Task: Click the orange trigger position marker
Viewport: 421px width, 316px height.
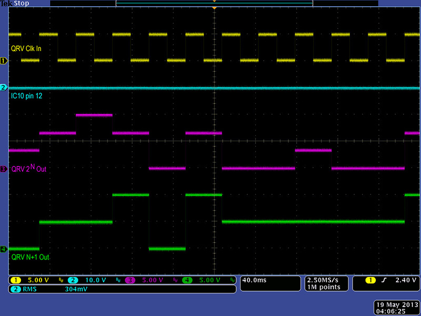Action: (214, 8)
